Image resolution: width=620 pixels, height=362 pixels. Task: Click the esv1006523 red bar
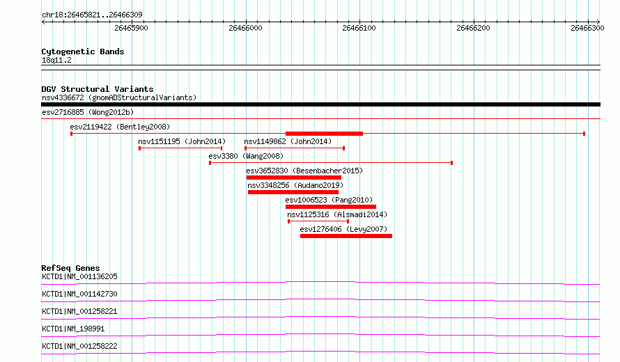331,207
